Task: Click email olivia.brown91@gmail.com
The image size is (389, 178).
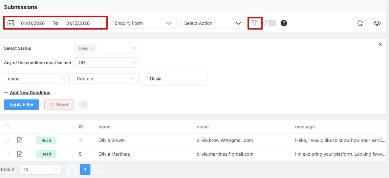Action: 225,140
